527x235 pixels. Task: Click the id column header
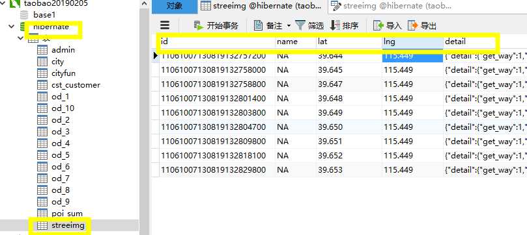click(218, 42)
